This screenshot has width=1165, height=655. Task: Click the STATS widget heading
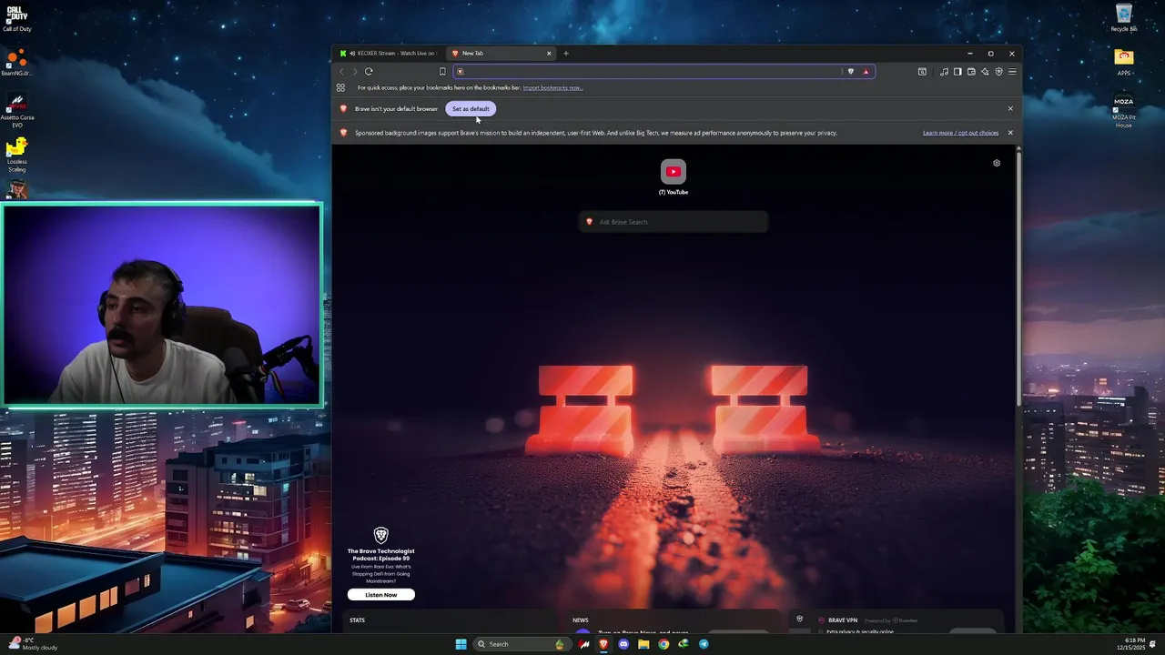coord(357,620)
